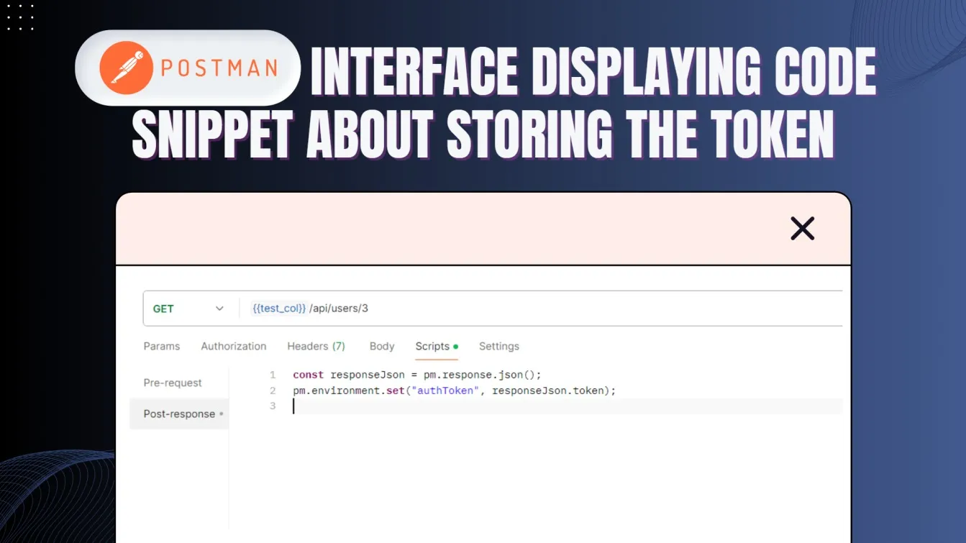
Task: Open the Authorization tab
Action: 234,346
